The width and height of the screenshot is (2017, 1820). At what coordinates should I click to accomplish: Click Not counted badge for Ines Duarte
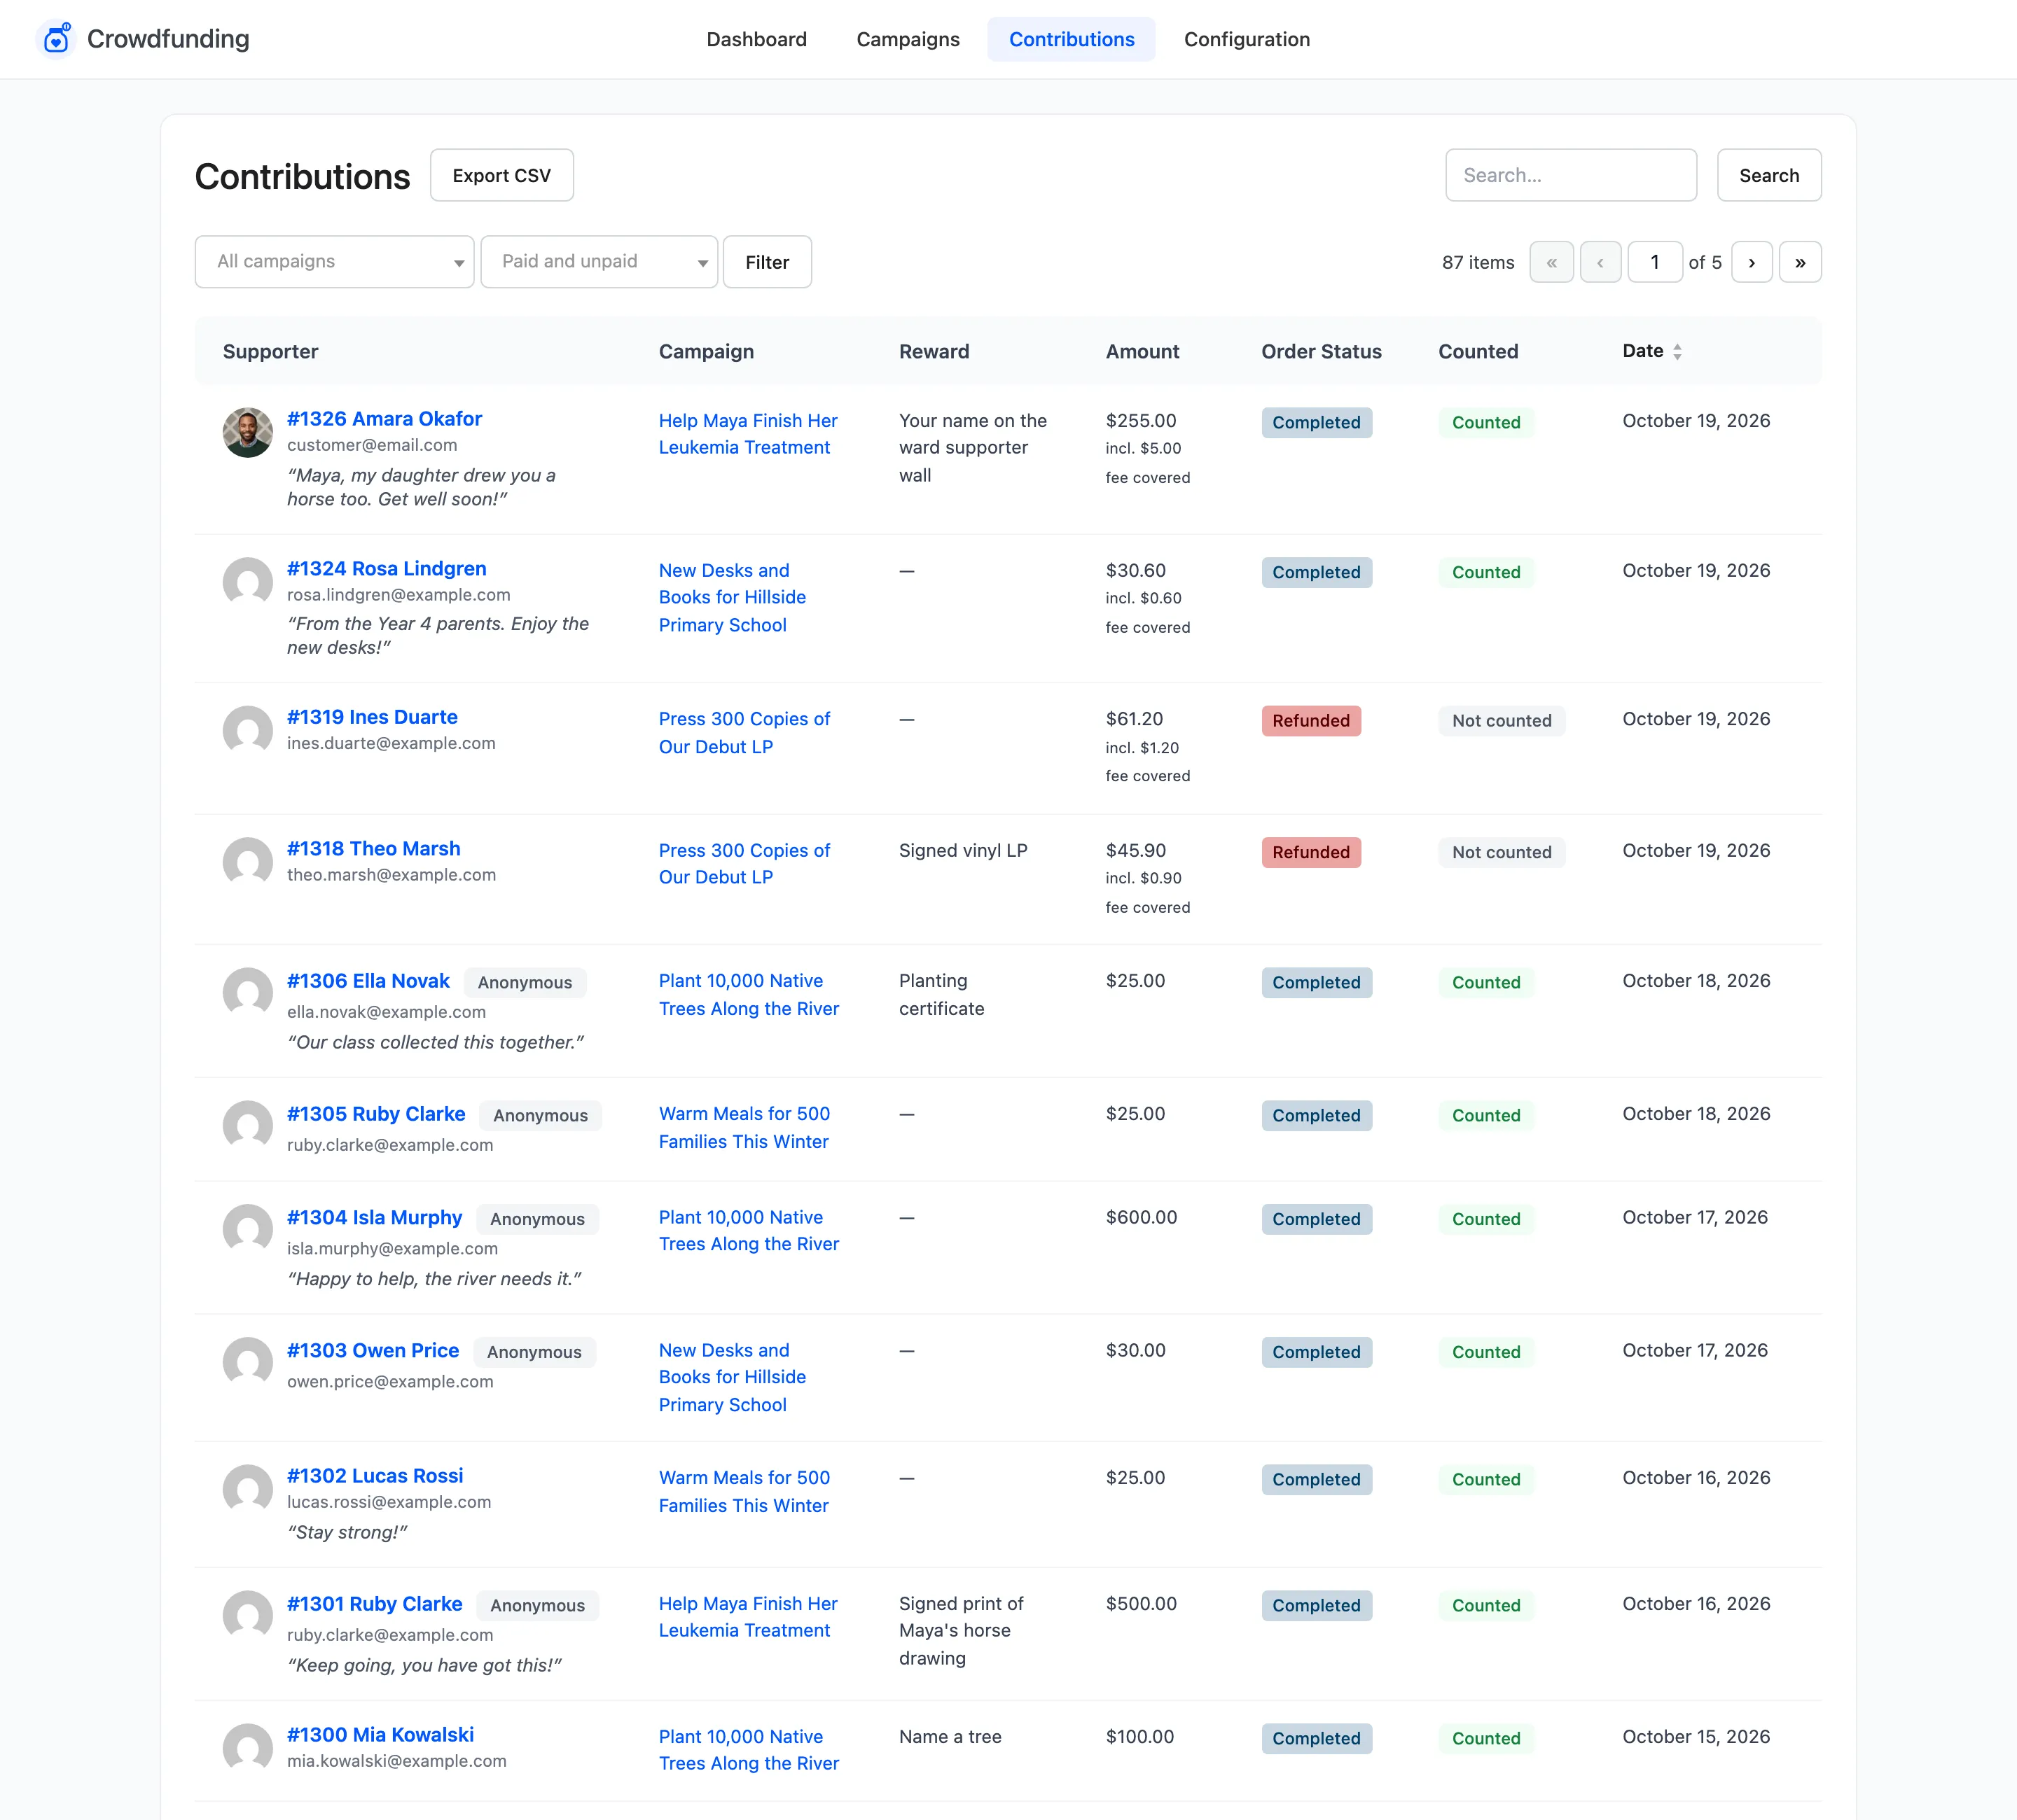(x=1502, y=721)
